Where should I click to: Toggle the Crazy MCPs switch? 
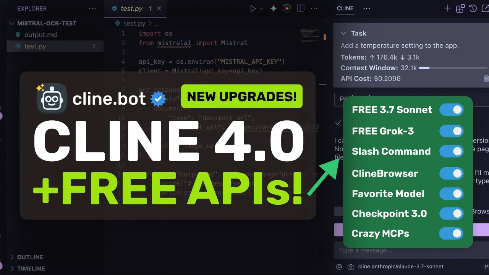(x=452, y=233)
